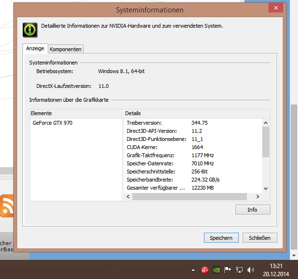Click the green info icon in the dialog header
The width and height of the screenshot is (298, 279).
[x=30, y=30]
